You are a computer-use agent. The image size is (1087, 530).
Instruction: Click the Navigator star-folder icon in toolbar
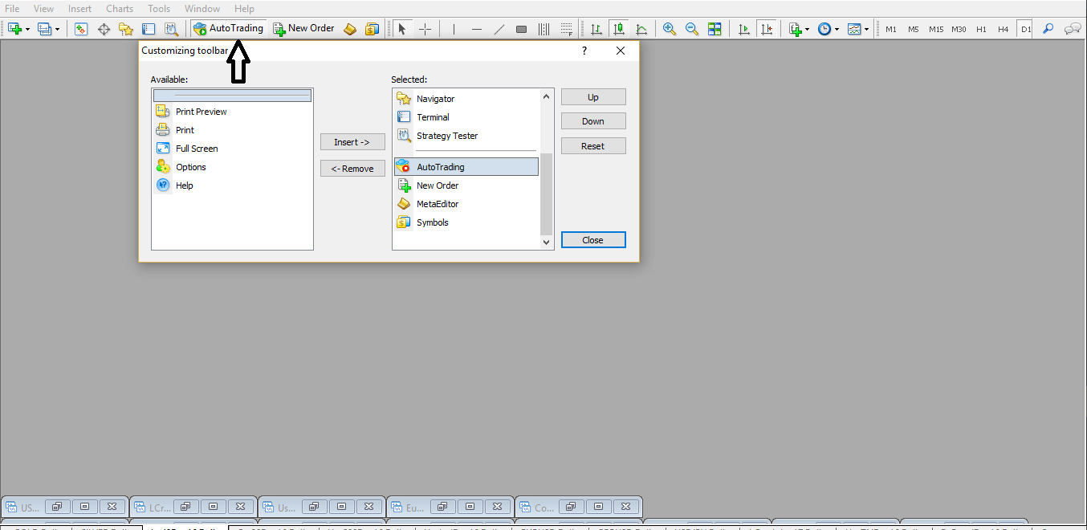click(x=126, y=29)
